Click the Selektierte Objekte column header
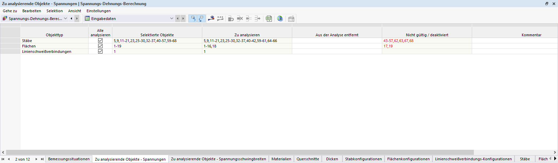 point(157,32)
